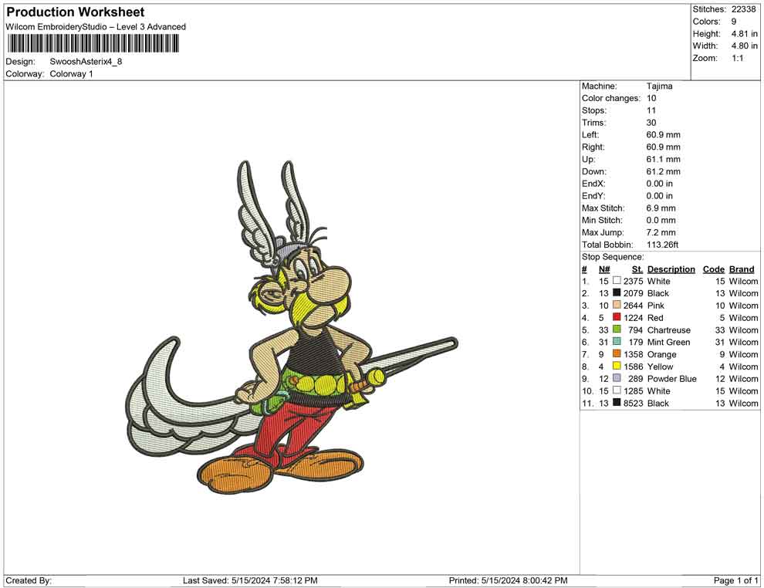The image size is (764, 588).
Task: Click the 'Code' column header
Action: pyautogui.click(x=714, y=269)
